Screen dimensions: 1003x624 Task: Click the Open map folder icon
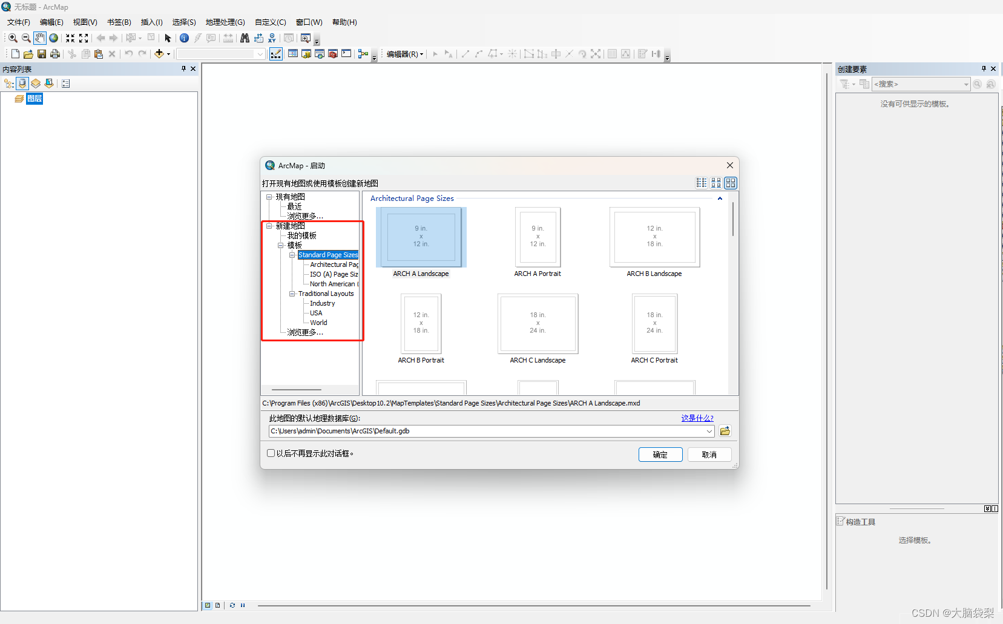28,54
